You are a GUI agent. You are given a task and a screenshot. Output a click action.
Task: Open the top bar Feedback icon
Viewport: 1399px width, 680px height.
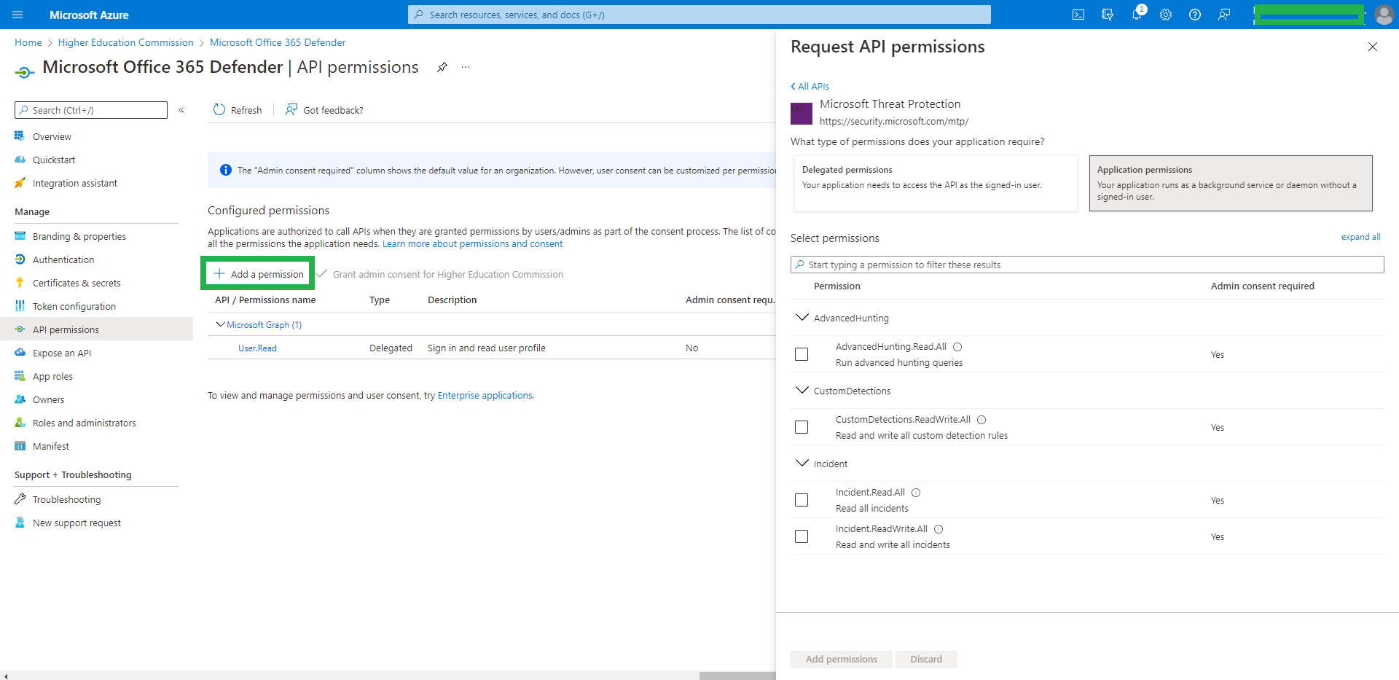[1224, 15]
